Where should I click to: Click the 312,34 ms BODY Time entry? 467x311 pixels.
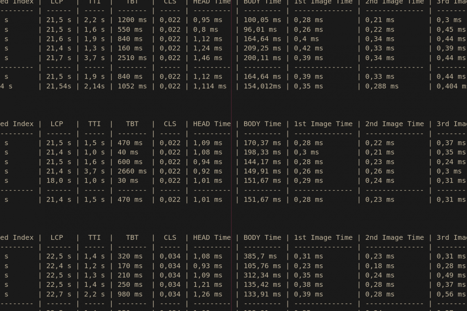(262, 275)
